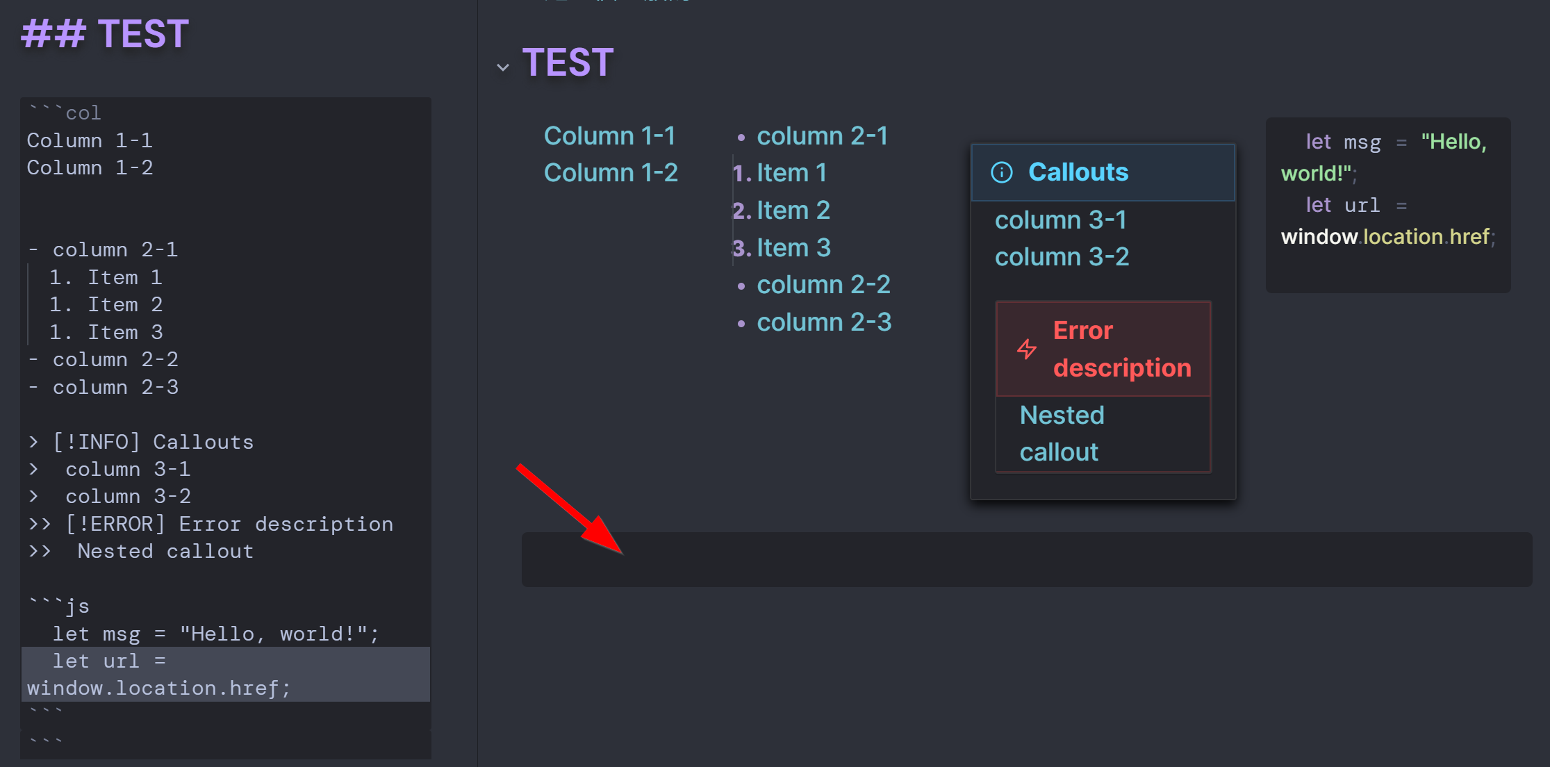This screenshot has width=1550, height=767.
Task: Click the info icon in the Callouts header
Action: [1003, 172]
